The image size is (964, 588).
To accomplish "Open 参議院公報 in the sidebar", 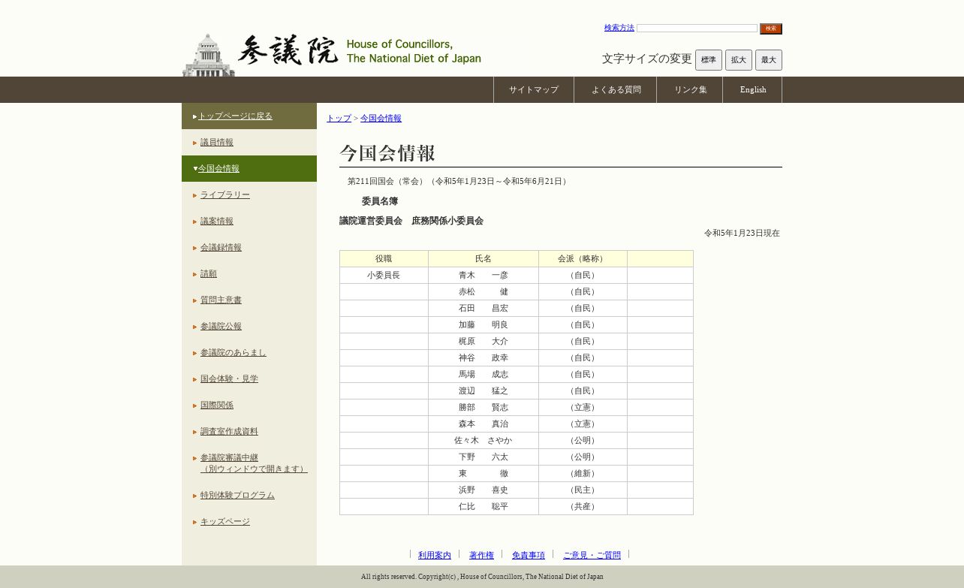I will click(221, 326).
